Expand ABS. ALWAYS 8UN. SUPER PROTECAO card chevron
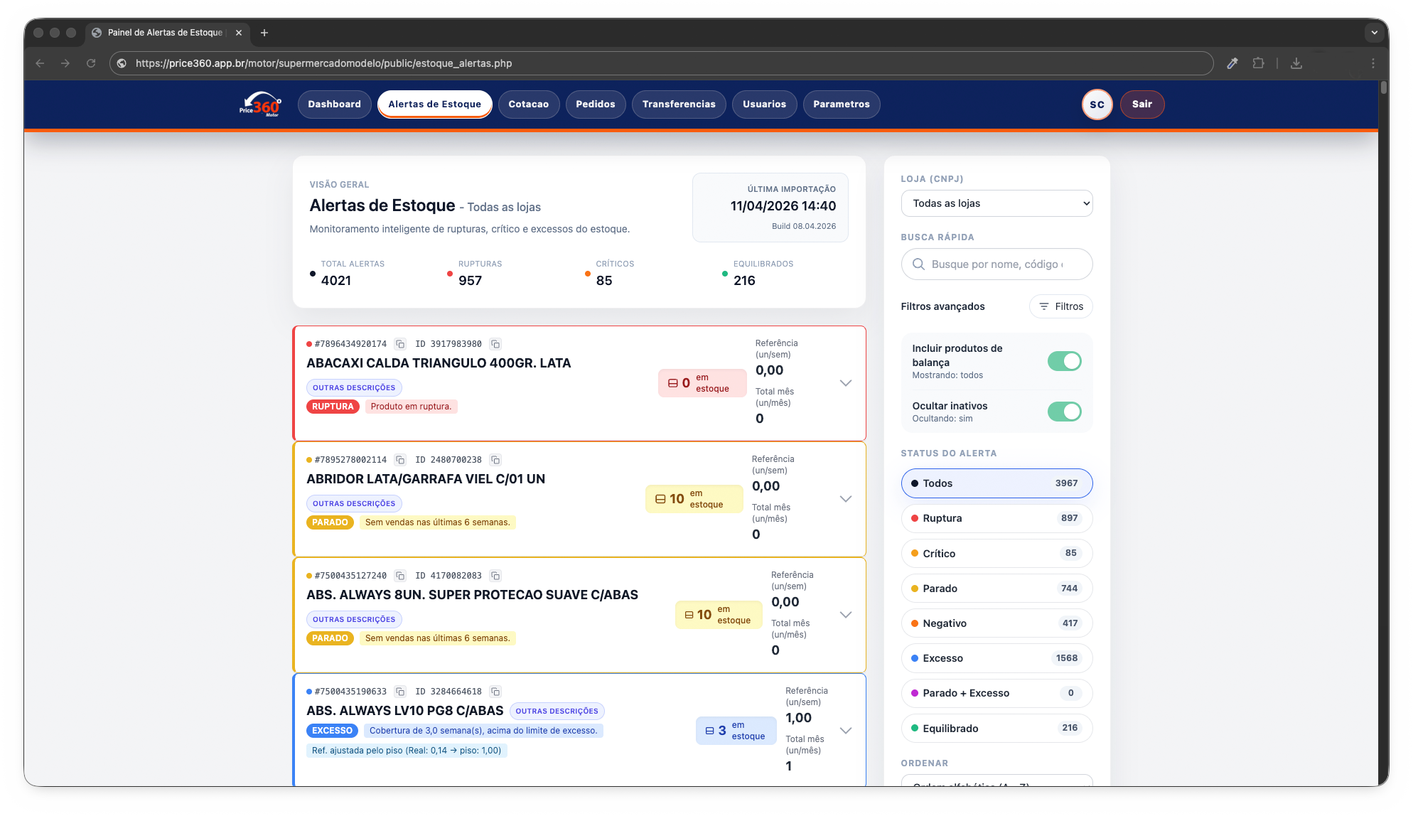The height and width of the screenshot is (816, 1413). (845, 615)
